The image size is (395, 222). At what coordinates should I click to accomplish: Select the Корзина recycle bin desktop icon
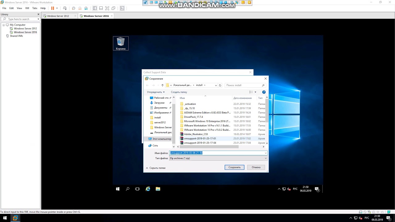pyautogui.click(x=121, y=43)
